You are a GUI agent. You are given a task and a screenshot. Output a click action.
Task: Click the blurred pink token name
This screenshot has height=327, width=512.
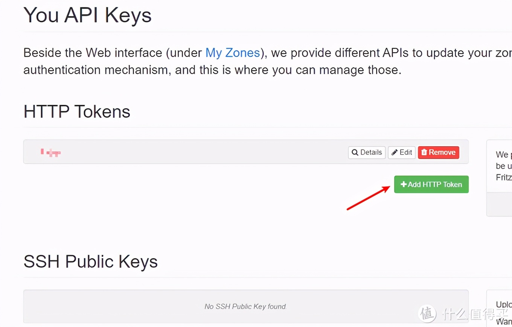tap(51, 153)
